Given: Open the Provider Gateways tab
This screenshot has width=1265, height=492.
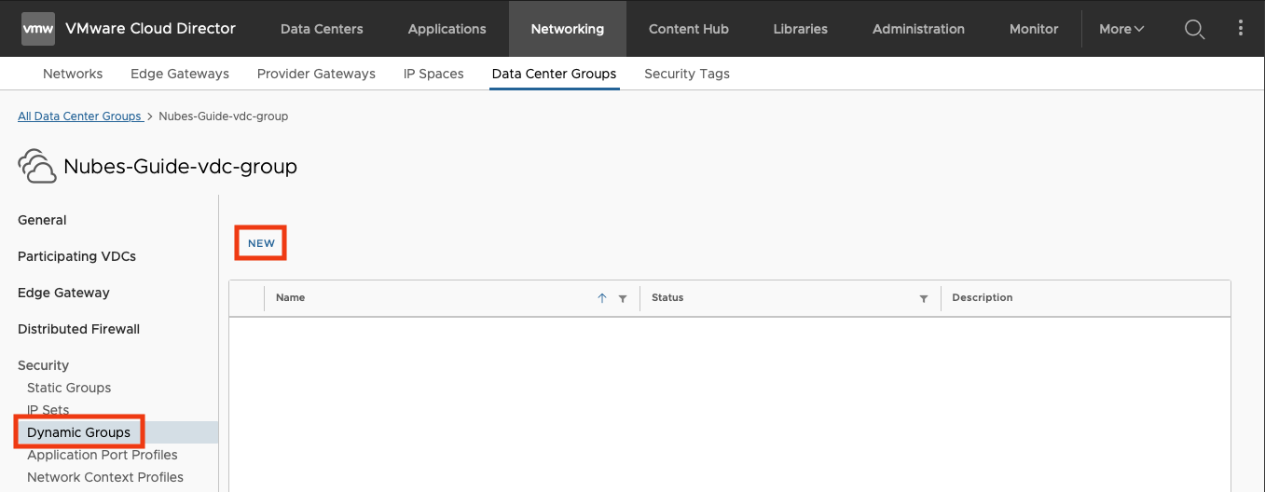Looking at the screenshot, I should tap(316, 74).
